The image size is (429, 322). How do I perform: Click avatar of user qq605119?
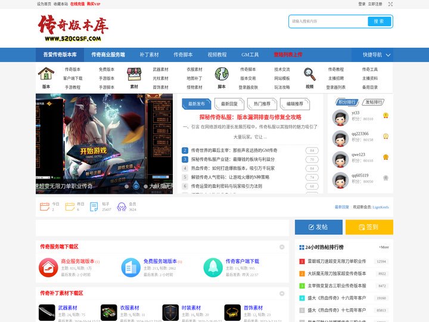point(340,180)
